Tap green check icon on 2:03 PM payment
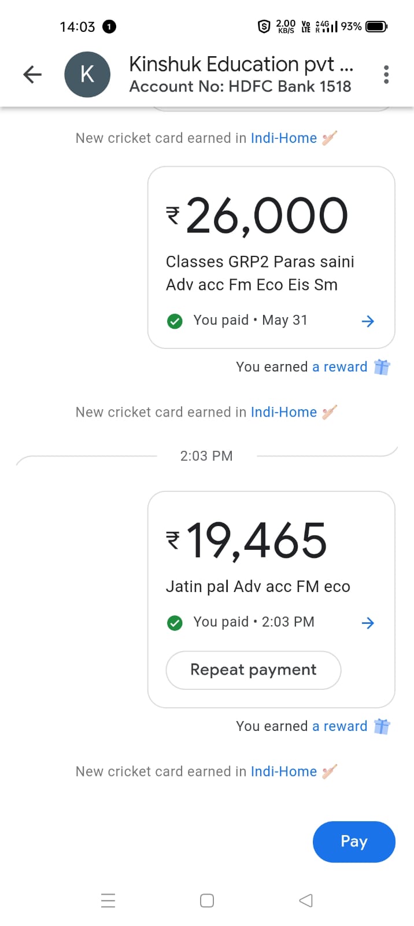This screenshot has width=414, height=926. pos(175,623)
